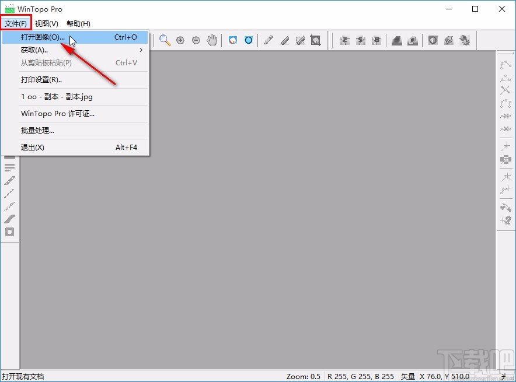Screen dimensions: 516x382
Task: Click the Z thinning icon
Action: click(344, 40)
